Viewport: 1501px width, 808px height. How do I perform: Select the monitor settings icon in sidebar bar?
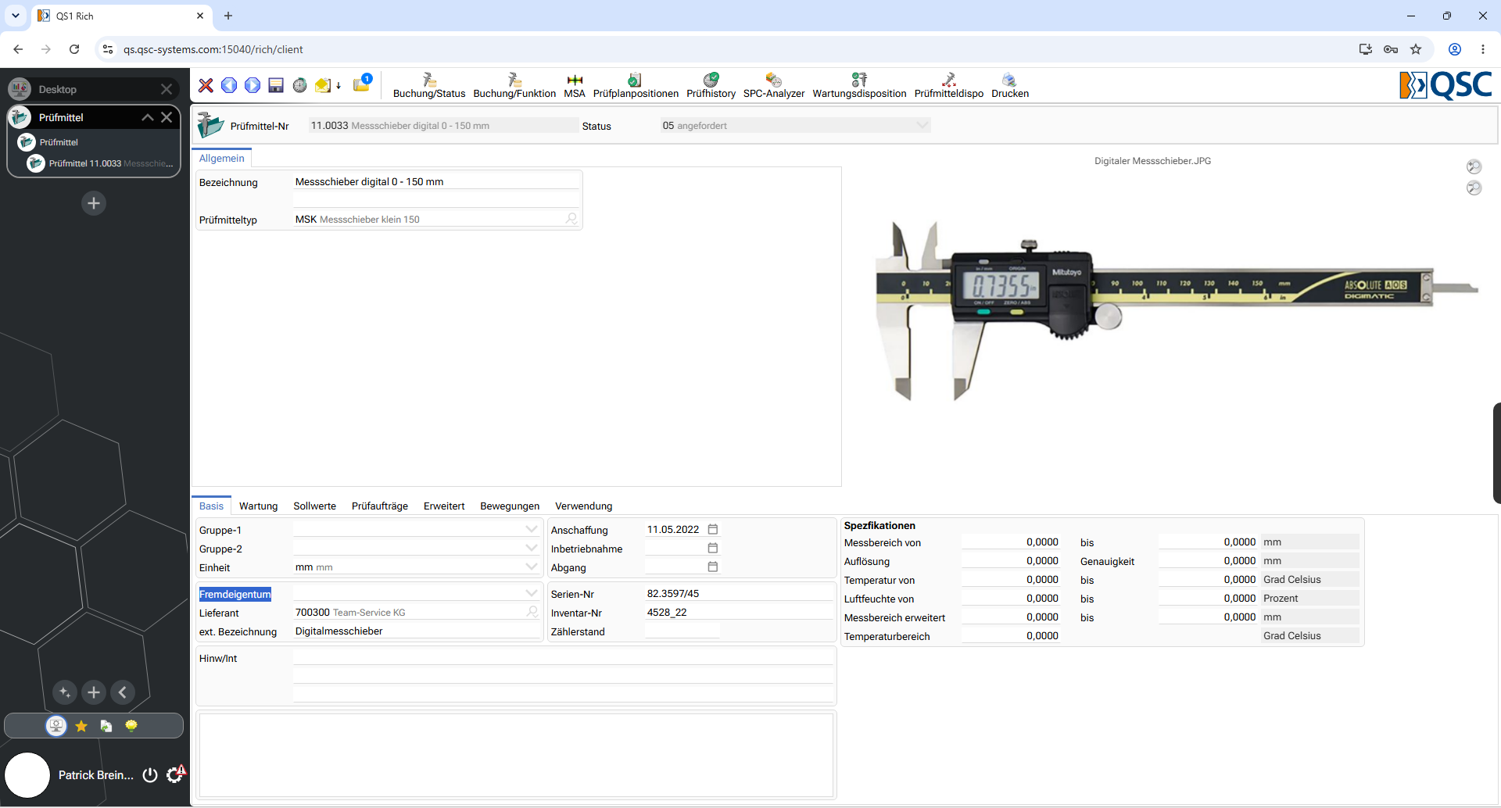click(56, 726)
